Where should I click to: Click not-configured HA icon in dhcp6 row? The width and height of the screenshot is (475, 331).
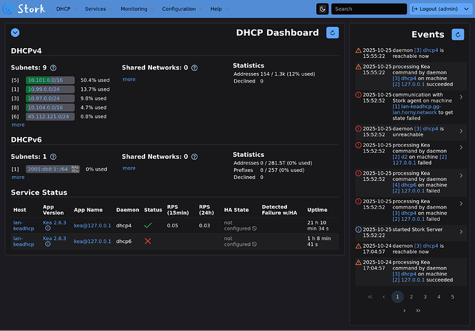coord(255,244)
